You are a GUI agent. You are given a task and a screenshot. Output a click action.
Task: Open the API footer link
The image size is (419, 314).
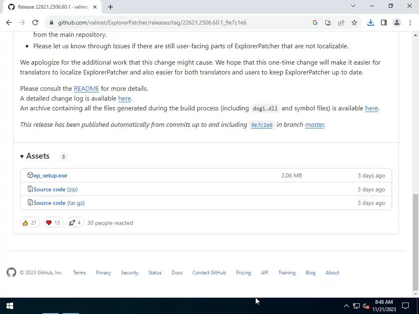(265, 273)
